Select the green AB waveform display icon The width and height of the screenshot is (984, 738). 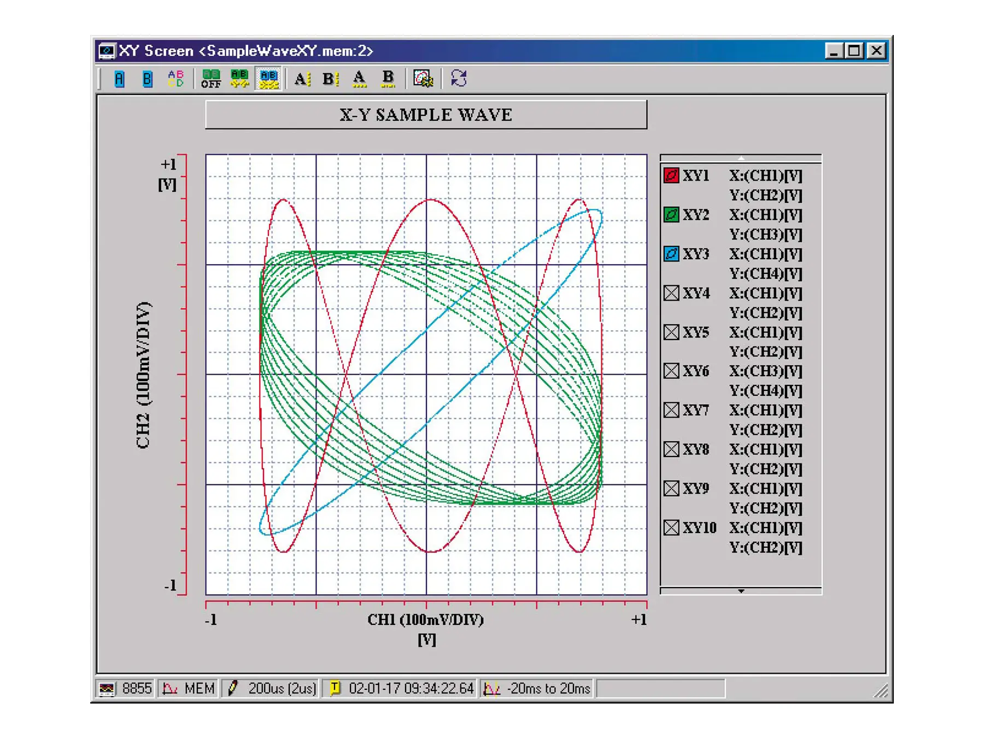point(239,78)
